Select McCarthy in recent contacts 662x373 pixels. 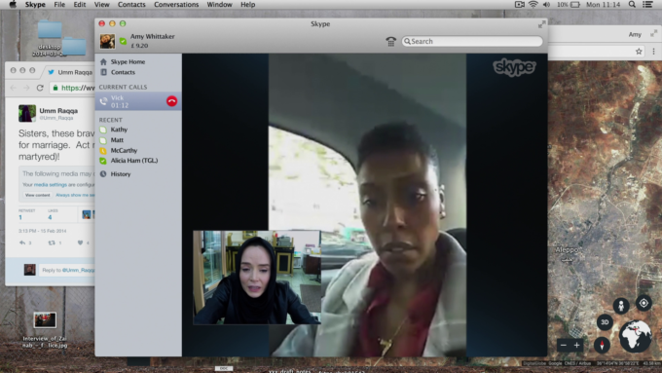(124, 150)
